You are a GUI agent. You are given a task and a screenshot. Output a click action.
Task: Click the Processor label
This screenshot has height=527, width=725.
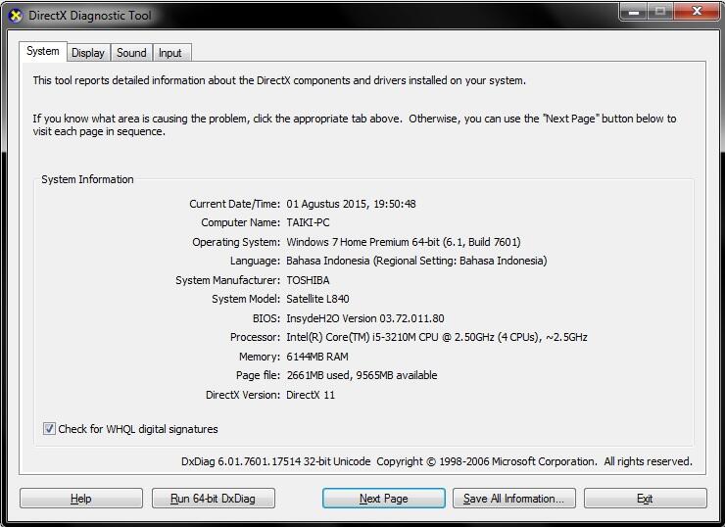[255, 338]
